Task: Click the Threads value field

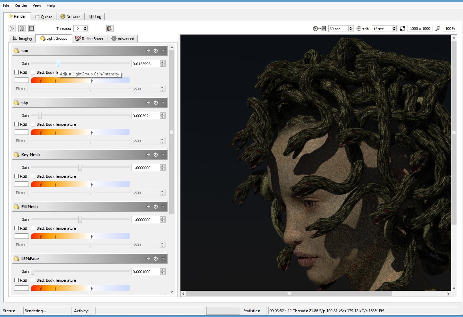Action: (x=79, y=29)
